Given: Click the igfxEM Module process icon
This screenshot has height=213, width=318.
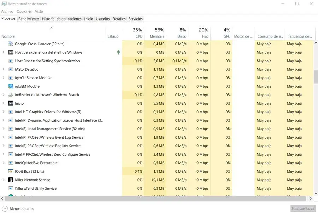Looking at the screenshot, I should pyautogui.click(x=11, y=86).
